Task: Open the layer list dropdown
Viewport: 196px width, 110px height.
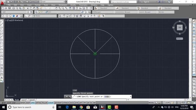Action: click(59, 12)
